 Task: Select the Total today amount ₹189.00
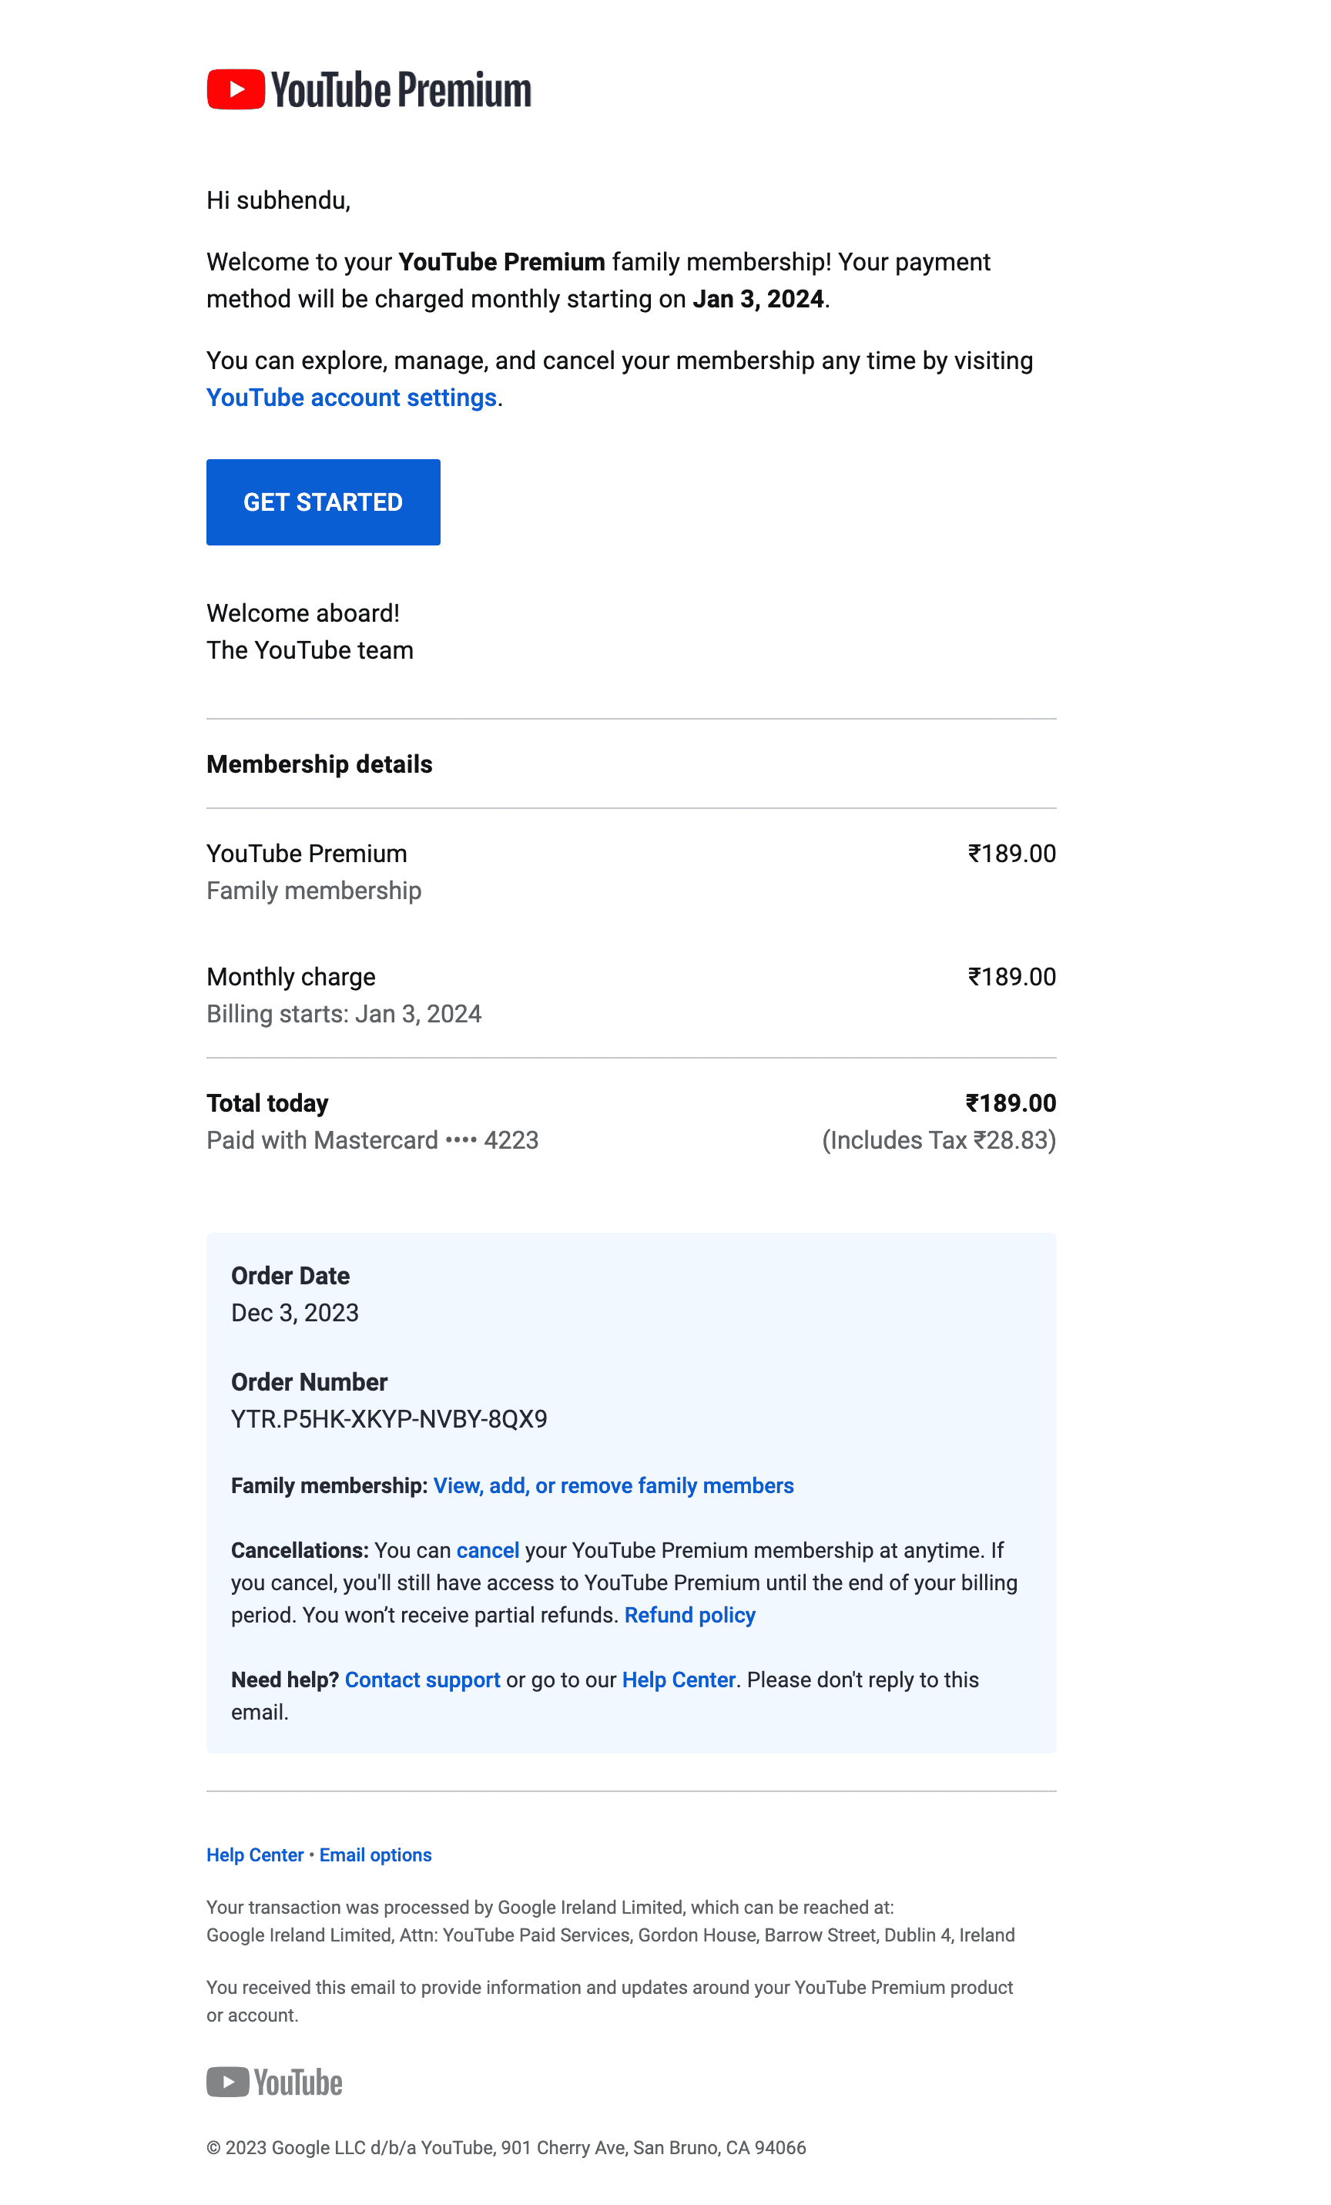pyautogui.click(x=1011, y=1103)
